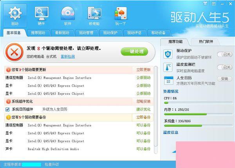
Task: Open the 驱动 gear icon section
Action: [15, 16]
